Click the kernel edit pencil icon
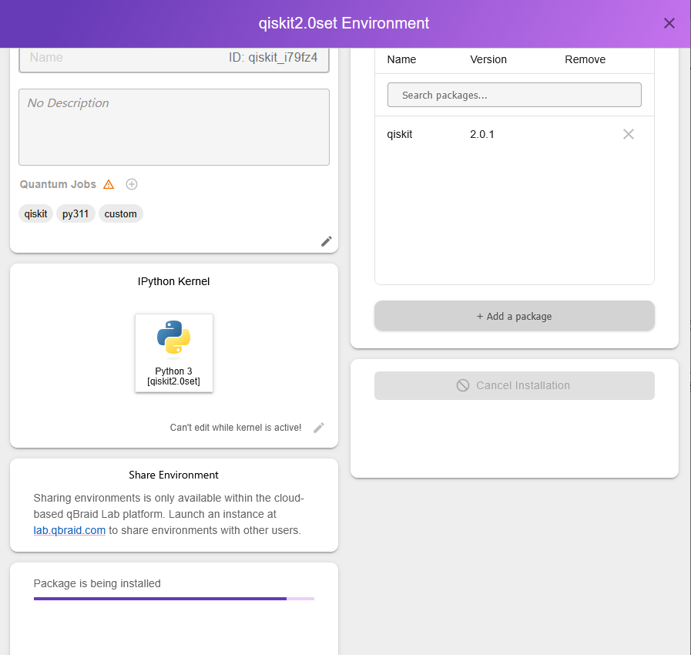 [x=319, y=428]
